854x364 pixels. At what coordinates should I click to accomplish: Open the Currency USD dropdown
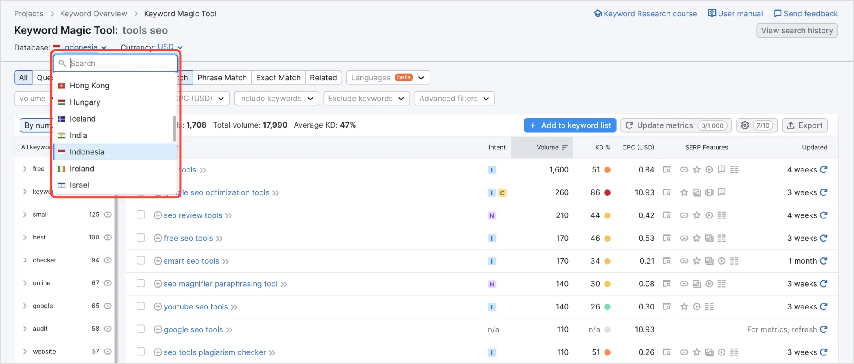pos(170,47)
